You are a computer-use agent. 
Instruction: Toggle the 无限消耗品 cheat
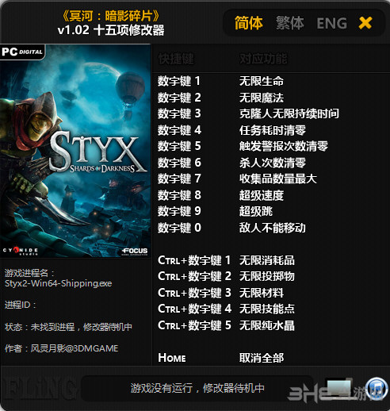point(267,260)
